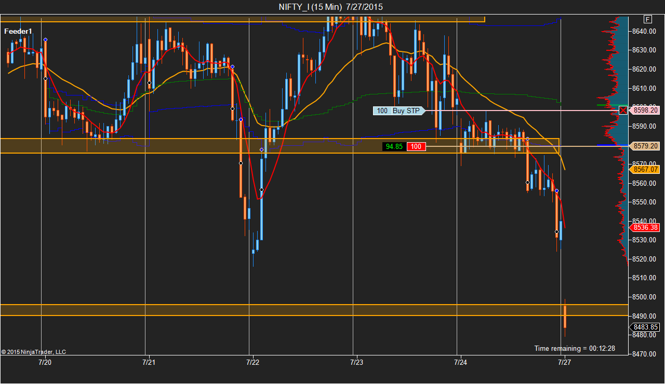Select the order quantity 100 beside Buy STP
Viewport: 665px width, 384px height.
pyautogui.click(x=382, y=111)
